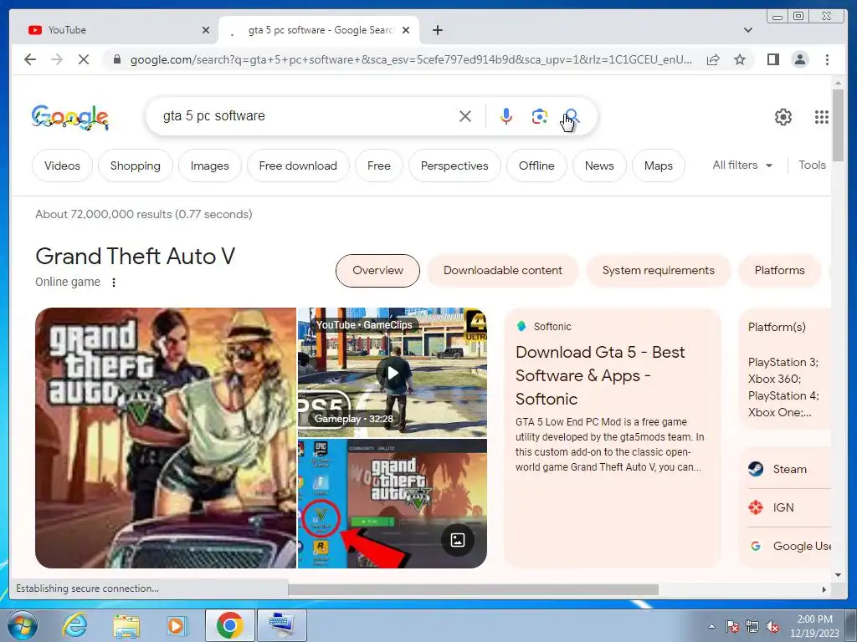View site info via the lock icon
Viewport: 857px width, 642px height.
tap(116, 59)
